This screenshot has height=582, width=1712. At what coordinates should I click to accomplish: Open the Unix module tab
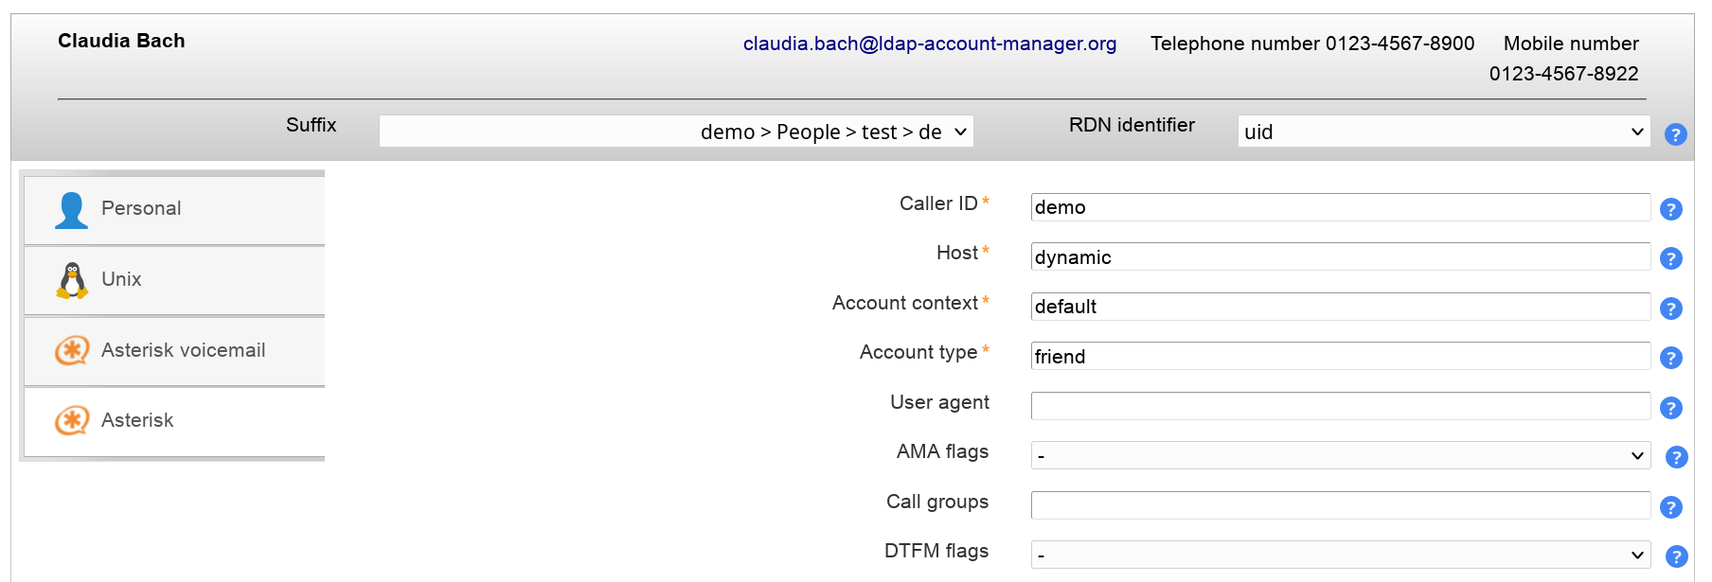click(175, 280)
